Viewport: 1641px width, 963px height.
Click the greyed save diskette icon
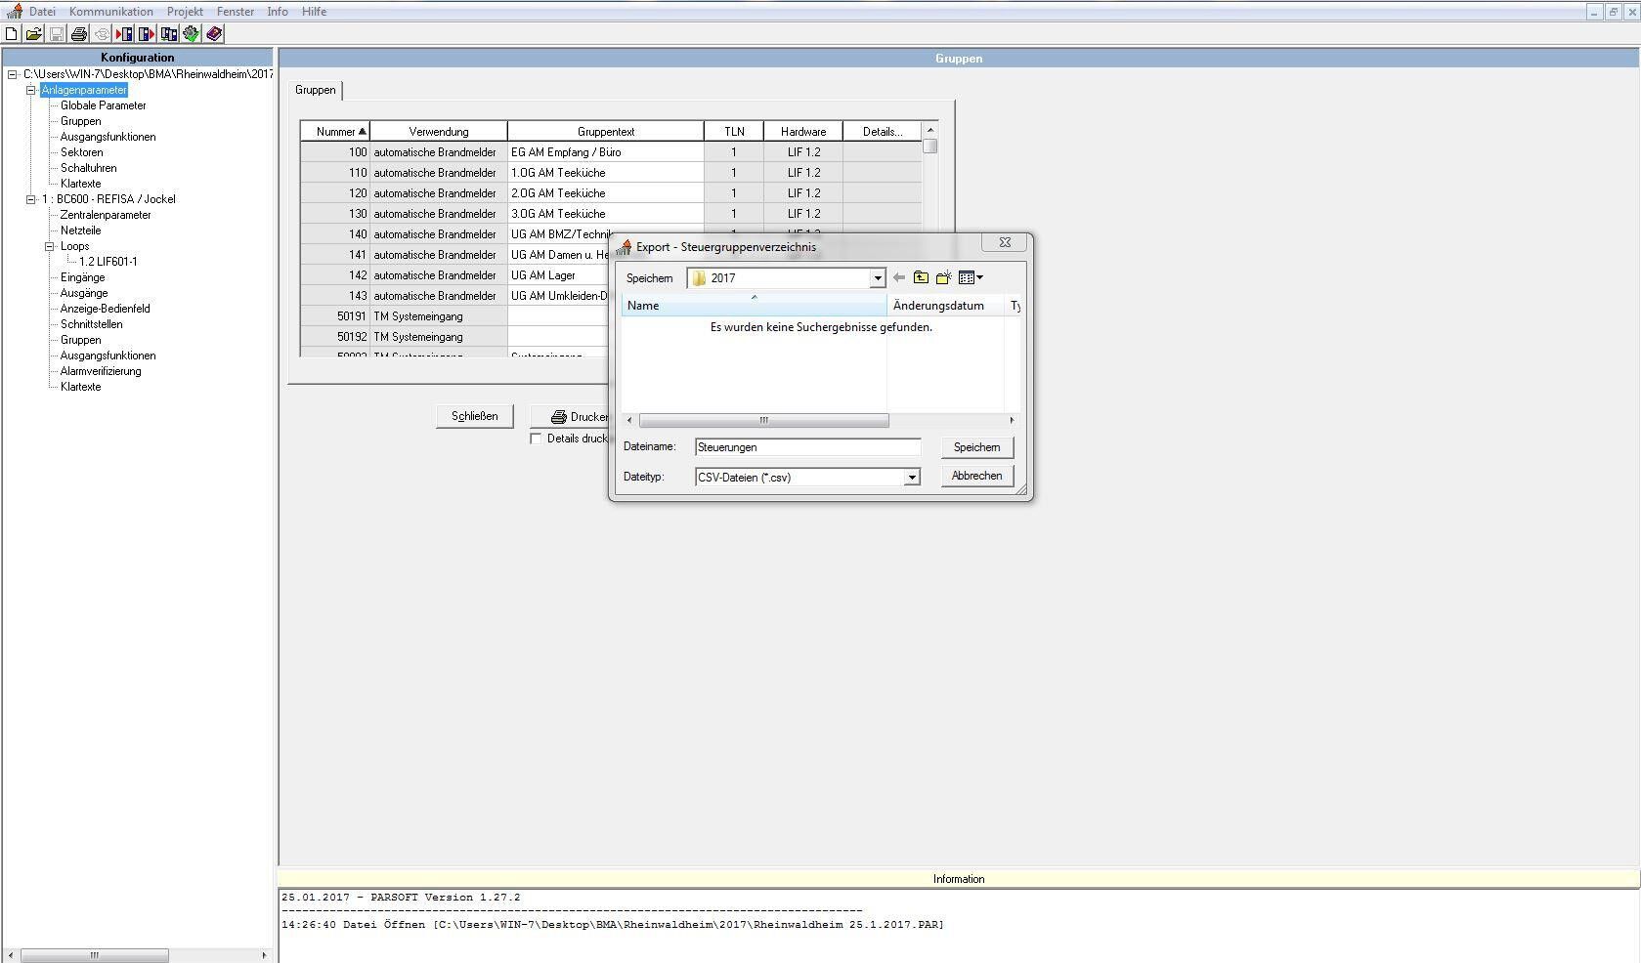point(57,34)
